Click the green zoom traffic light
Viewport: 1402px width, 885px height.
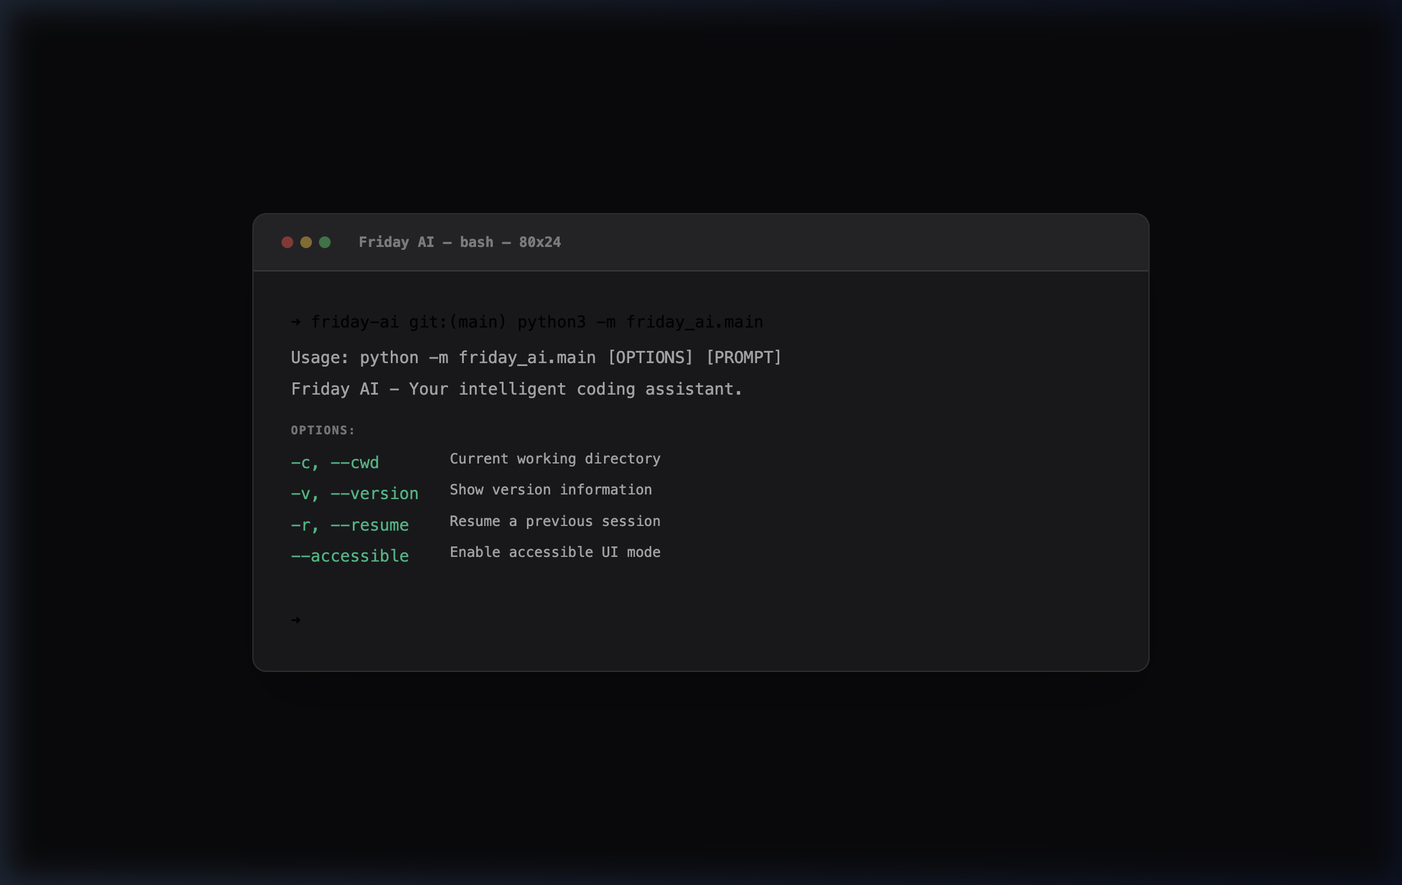coord(325,242)
